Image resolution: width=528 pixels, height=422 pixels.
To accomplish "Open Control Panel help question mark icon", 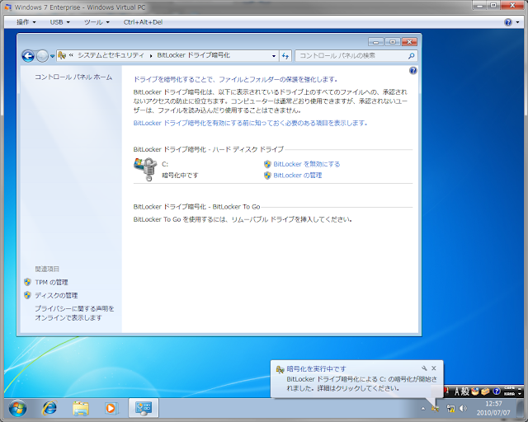I will click(413, 70).
